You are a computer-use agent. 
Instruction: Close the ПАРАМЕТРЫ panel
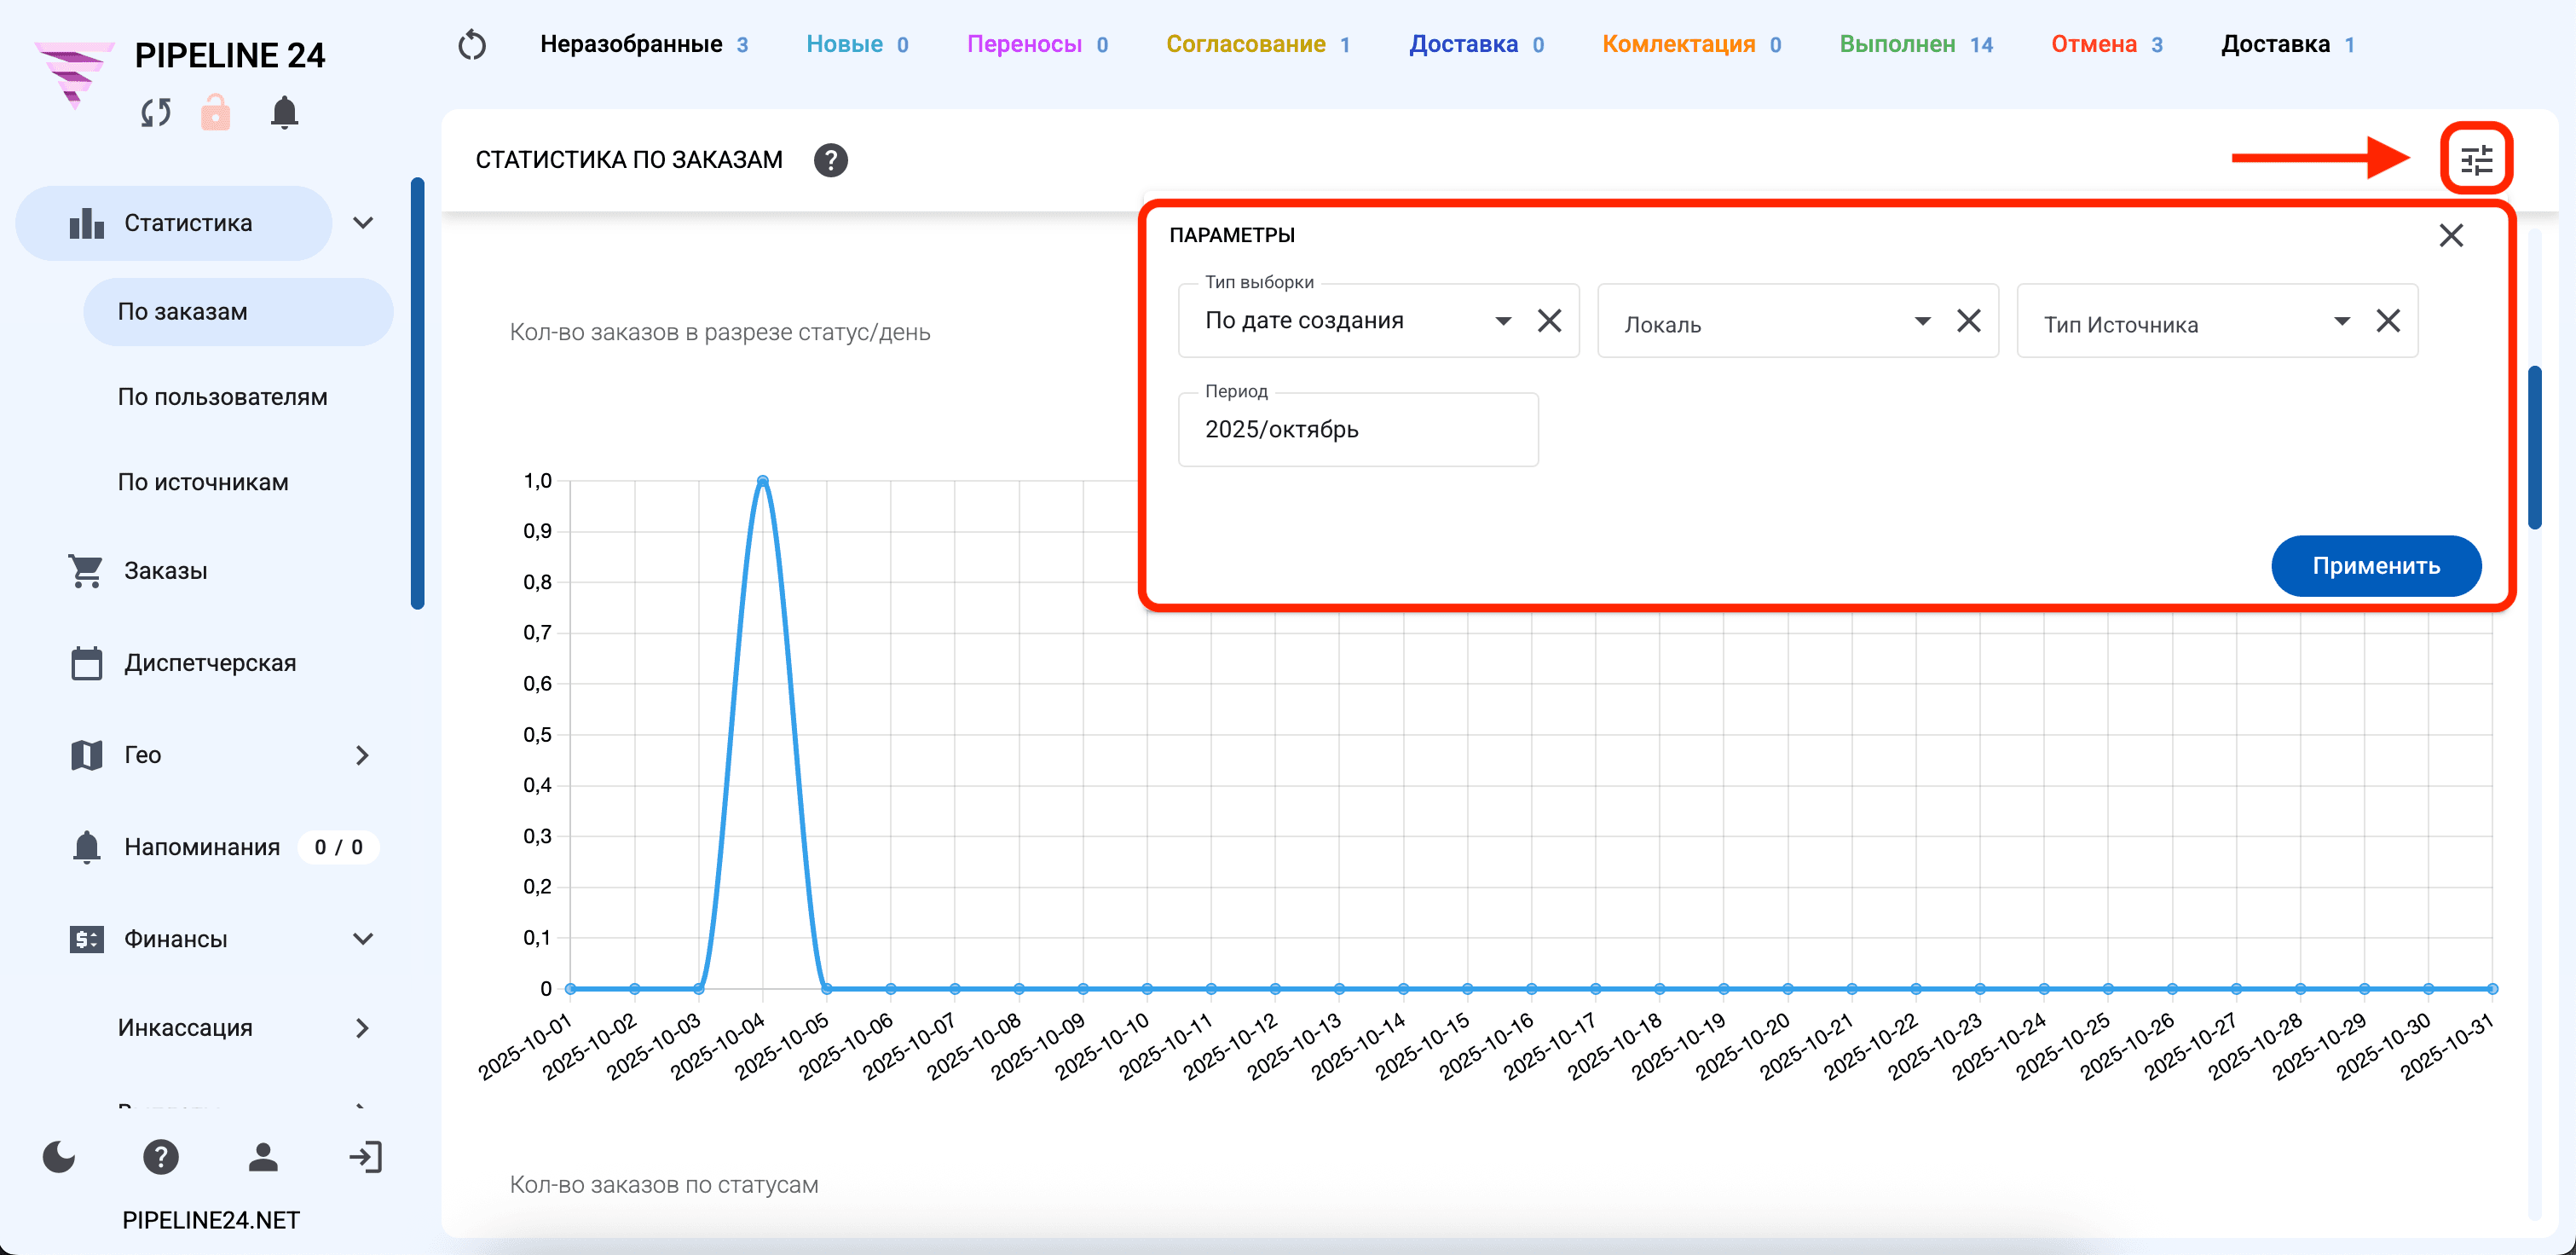click(2451, 236)
